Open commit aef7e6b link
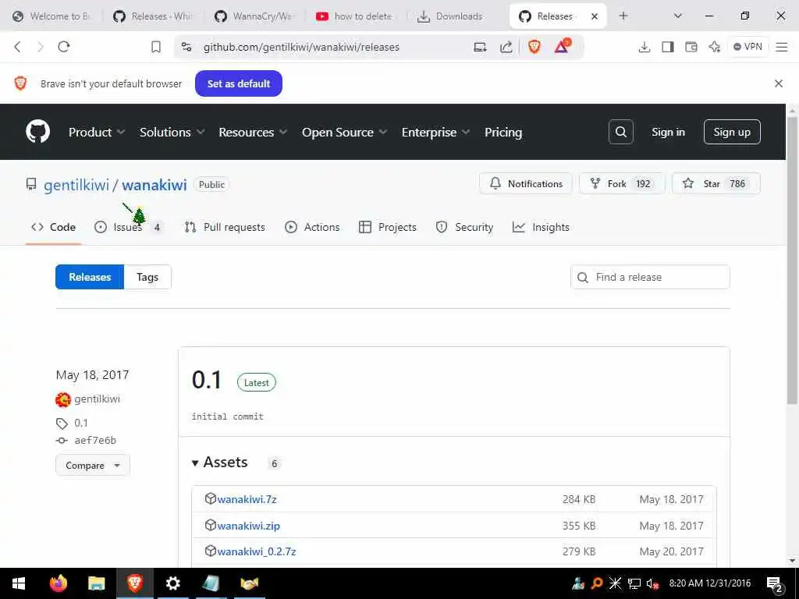The width and height of the screenshot is (799, 599). pos(95,440)
